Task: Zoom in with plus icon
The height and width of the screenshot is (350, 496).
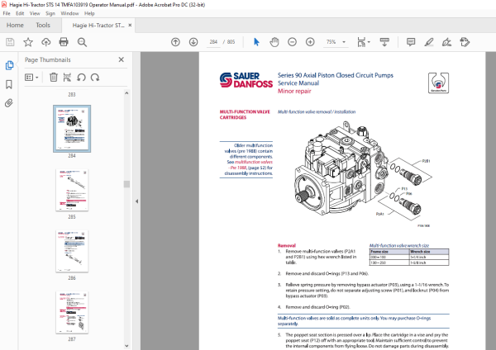Action: [x=310, y=42]
